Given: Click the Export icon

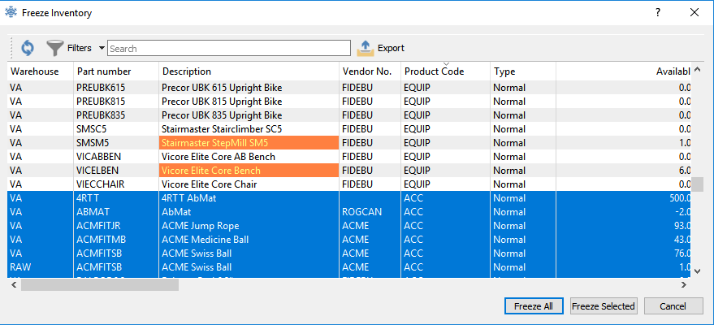Looking at the screenshot, I should 366,48.
